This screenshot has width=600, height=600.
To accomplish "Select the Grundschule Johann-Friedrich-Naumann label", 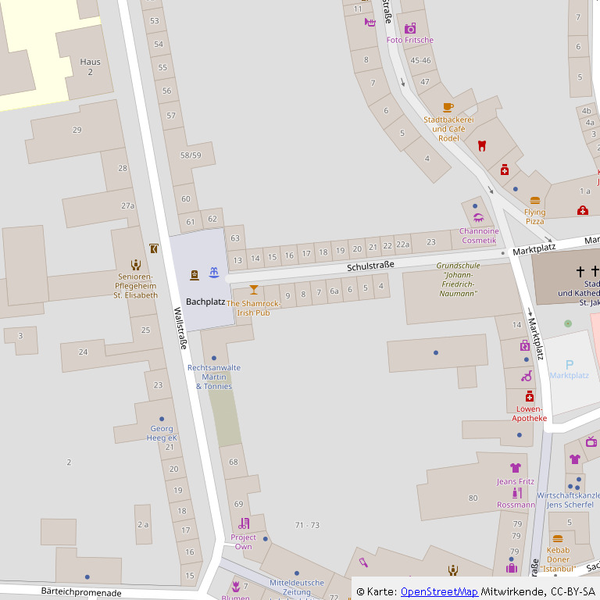I will point(458,280).
